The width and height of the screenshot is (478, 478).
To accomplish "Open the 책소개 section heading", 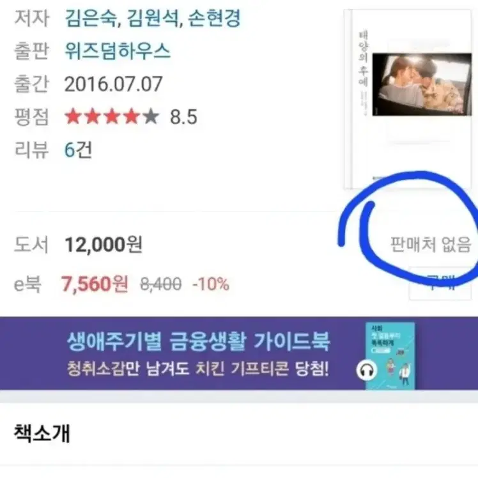I will [x=42, y=433].
